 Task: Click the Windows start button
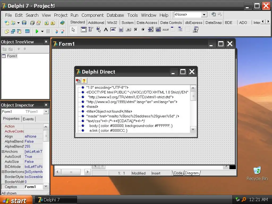click(x=16, y=200)
